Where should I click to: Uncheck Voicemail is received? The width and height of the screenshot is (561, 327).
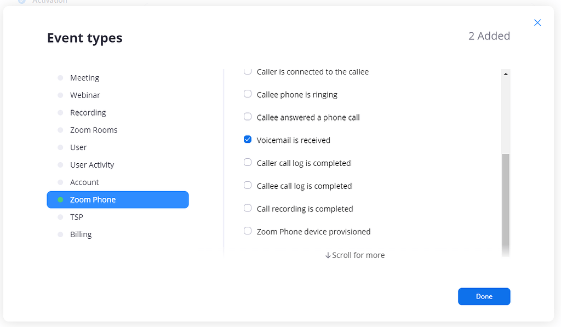coord(247,139)
